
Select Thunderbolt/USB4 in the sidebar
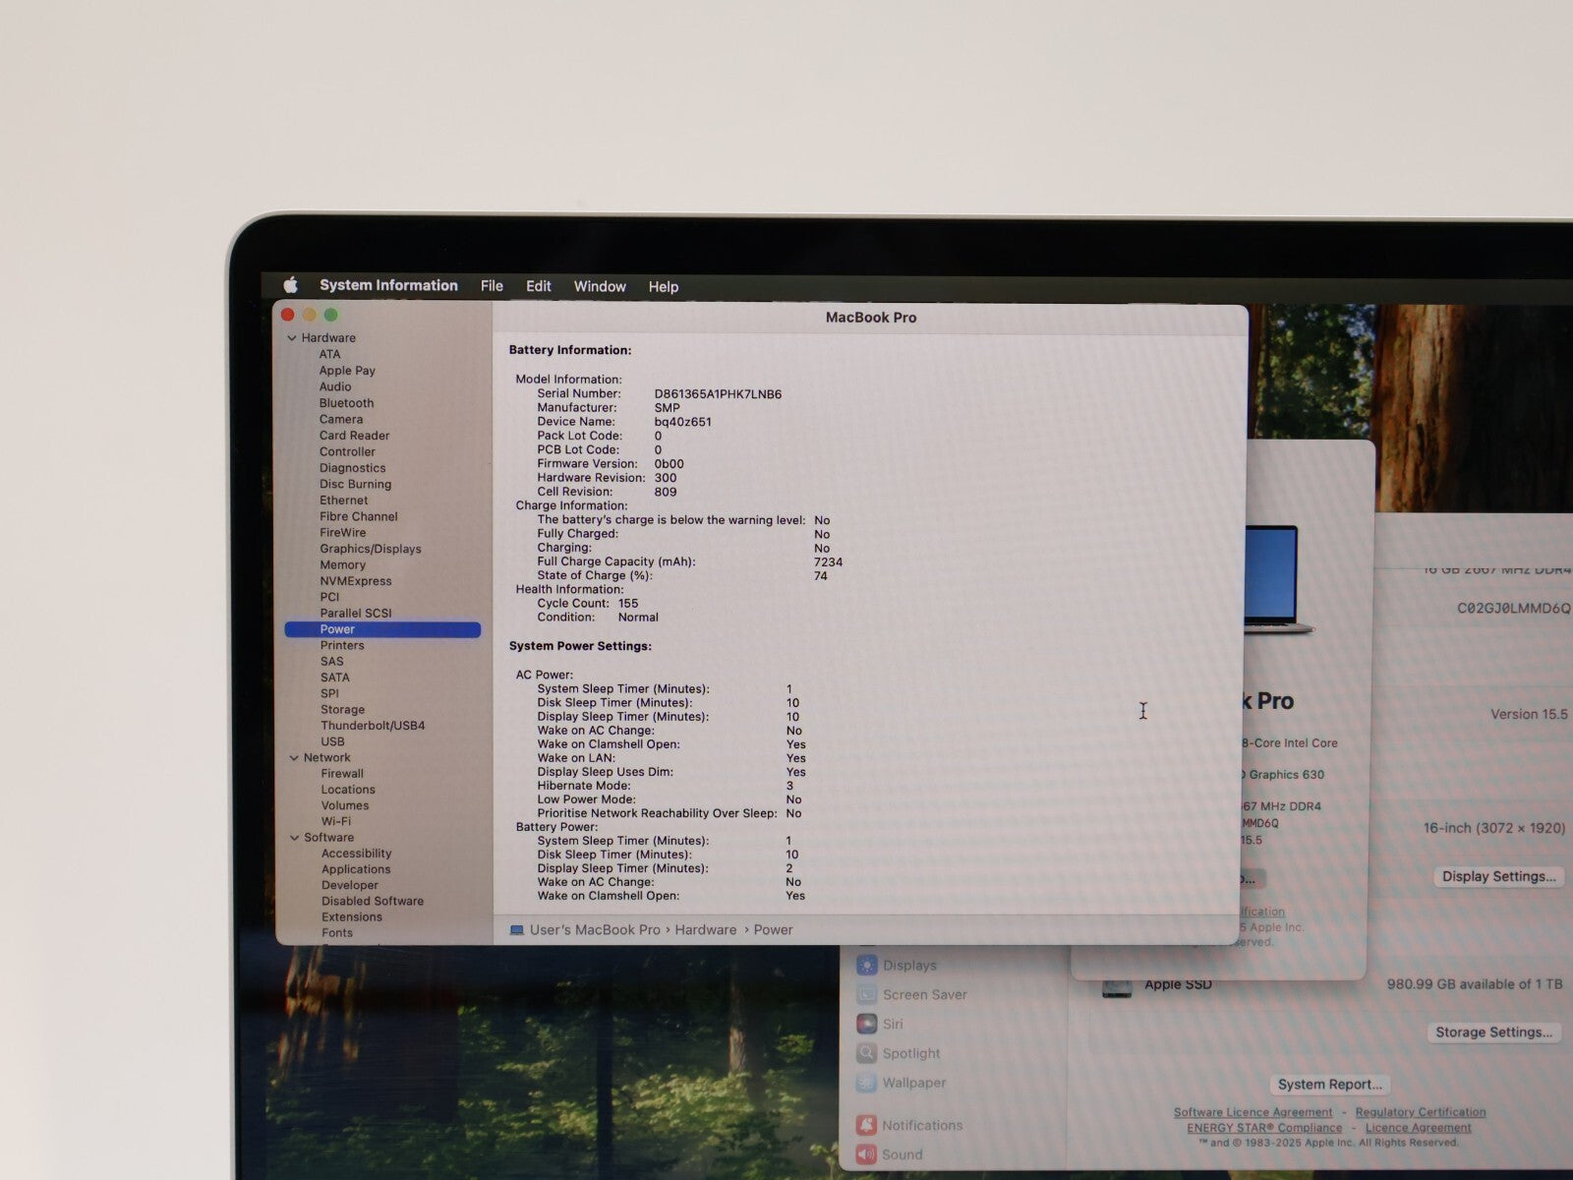coord(373,726)
